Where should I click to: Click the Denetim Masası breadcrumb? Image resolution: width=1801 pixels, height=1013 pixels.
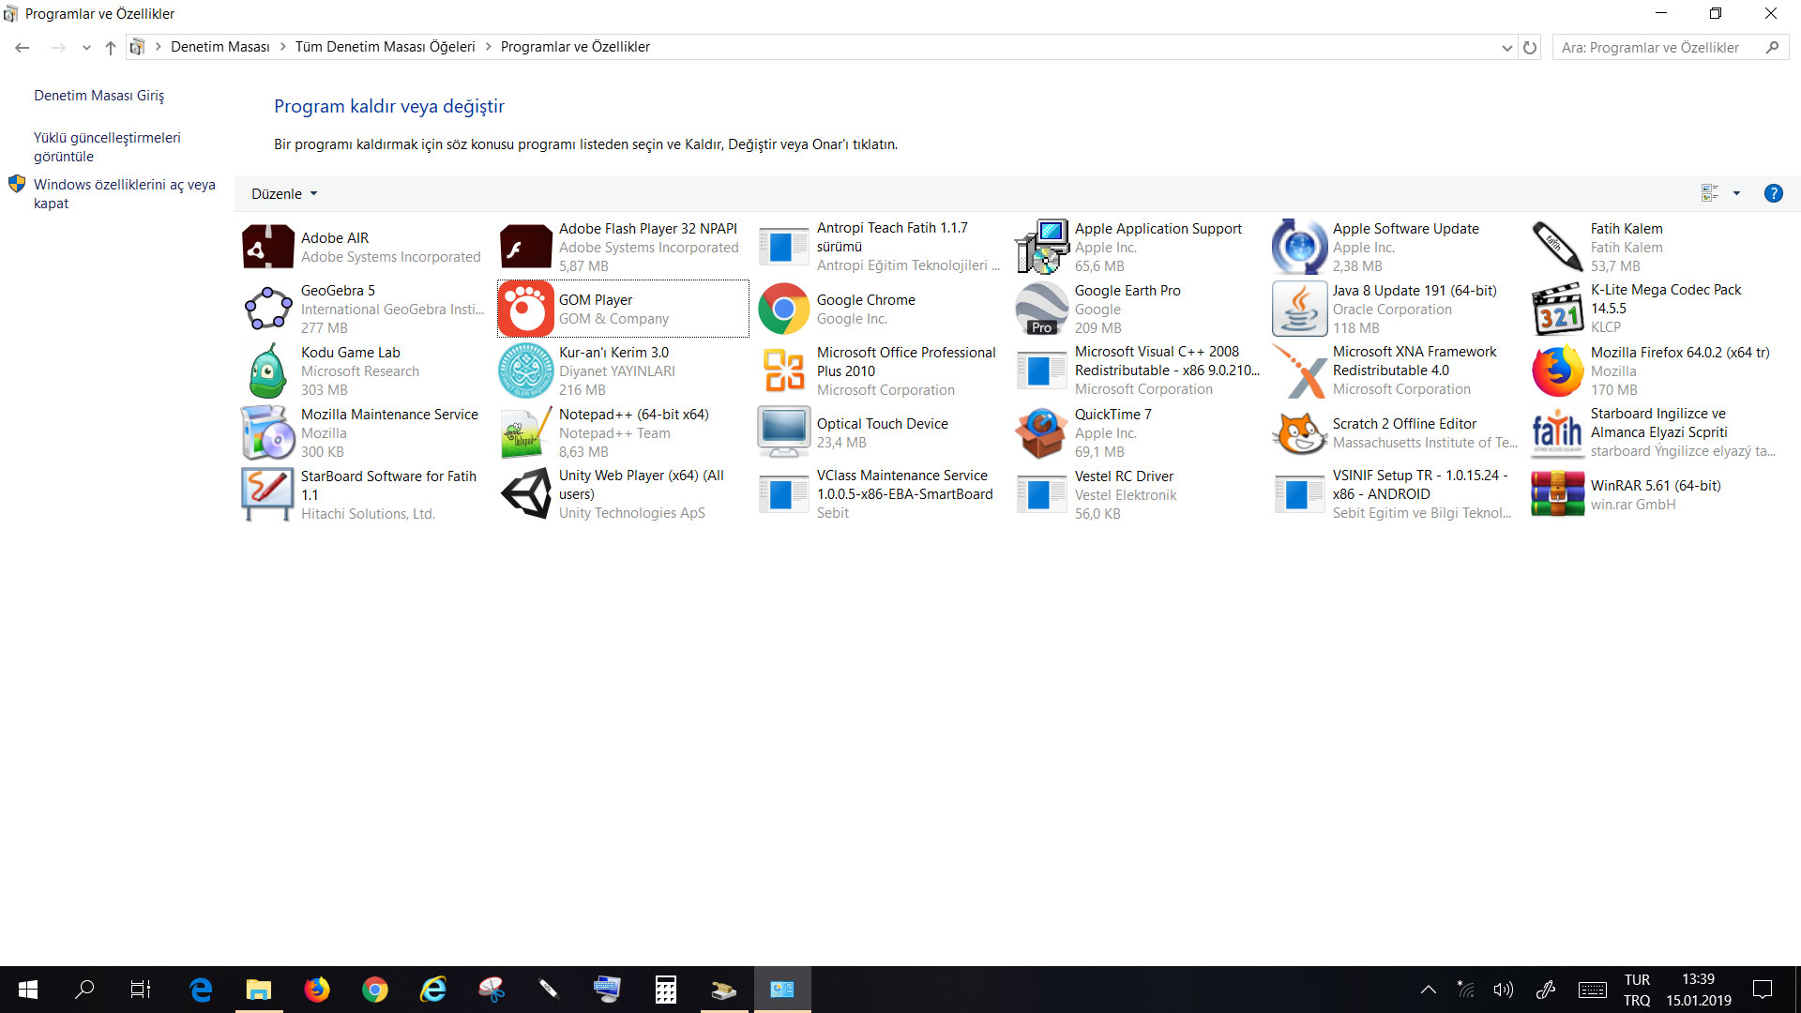point(219,47)
